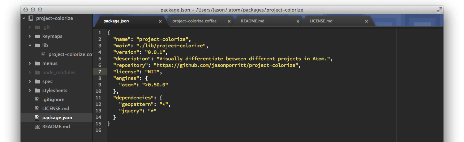Click the ">0.50.0" atom version value
Screen dimensions: 464x142
coord(155,85)
